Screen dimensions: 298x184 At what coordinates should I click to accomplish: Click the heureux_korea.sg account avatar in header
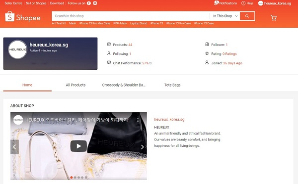[x=261, y=3]
